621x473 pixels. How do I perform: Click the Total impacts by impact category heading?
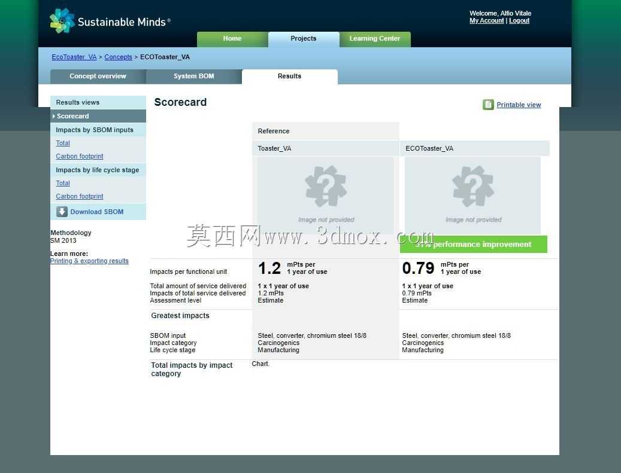(192, 370)
